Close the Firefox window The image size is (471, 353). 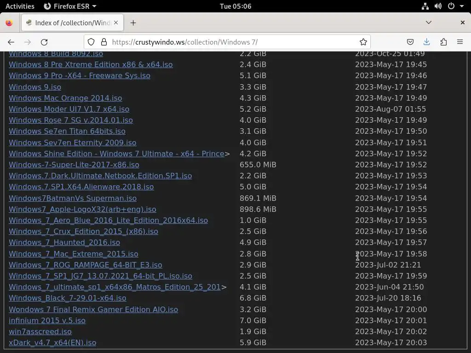(x=463, y=23)
